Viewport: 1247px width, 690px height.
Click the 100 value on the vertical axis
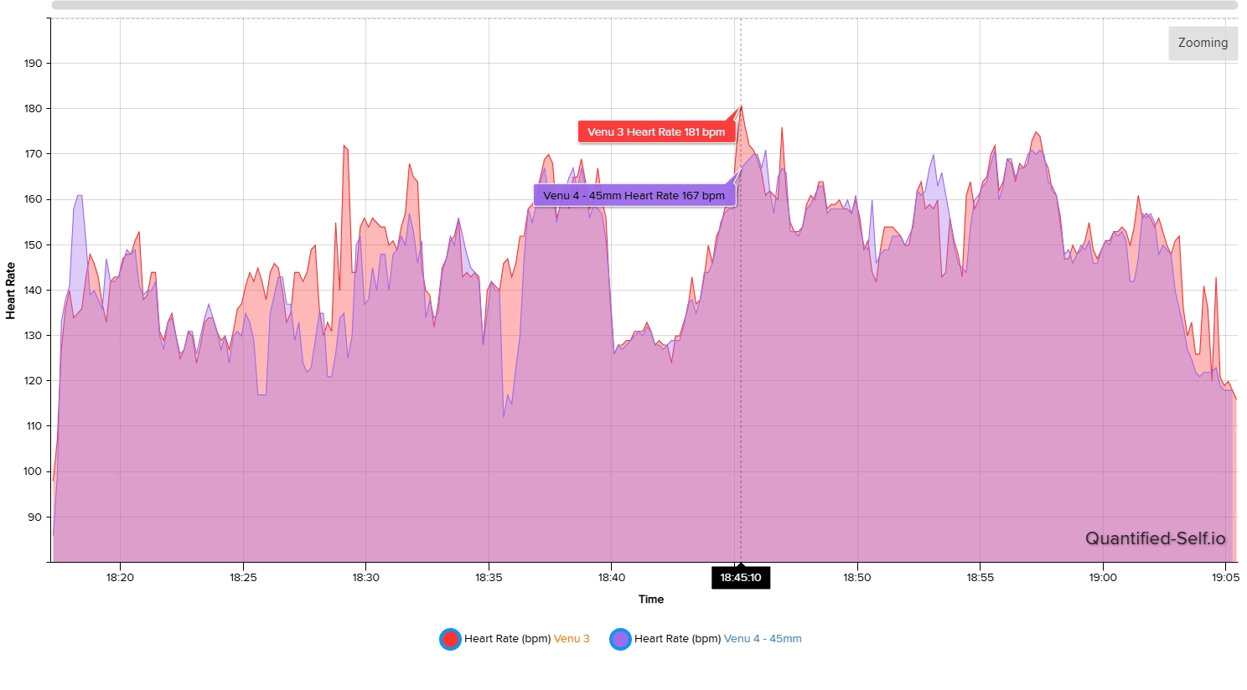(33, 471)
